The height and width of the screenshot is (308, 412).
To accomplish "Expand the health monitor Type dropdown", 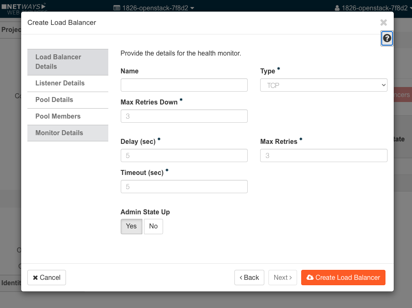I will pos(323,85).
